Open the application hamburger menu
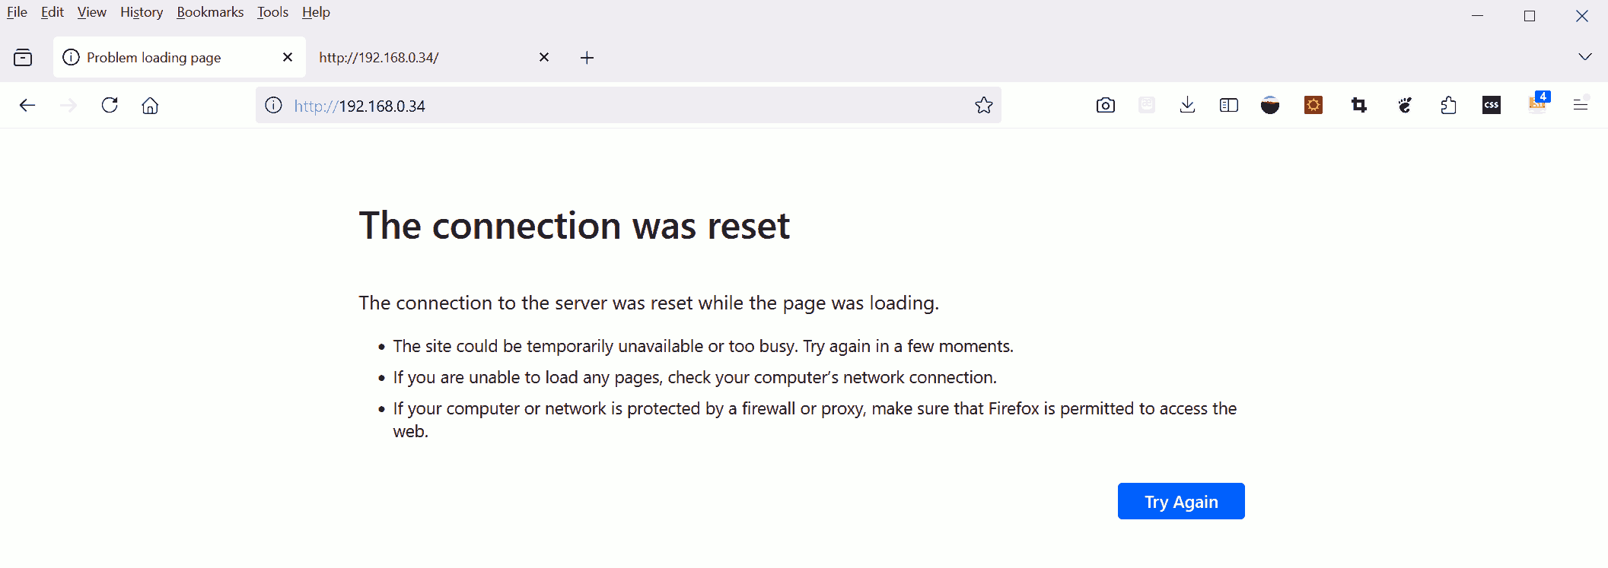 pyautogui.click(x=1580, y=105)
